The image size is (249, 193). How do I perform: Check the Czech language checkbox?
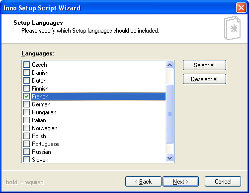tap(26, 65)
